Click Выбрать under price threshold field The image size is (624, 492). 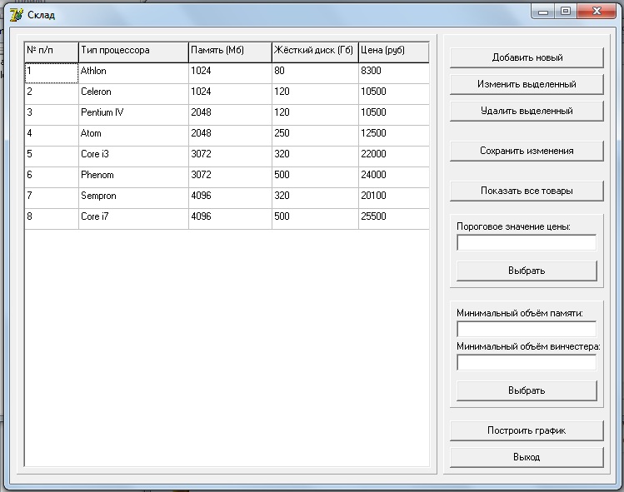click(527, 271)
